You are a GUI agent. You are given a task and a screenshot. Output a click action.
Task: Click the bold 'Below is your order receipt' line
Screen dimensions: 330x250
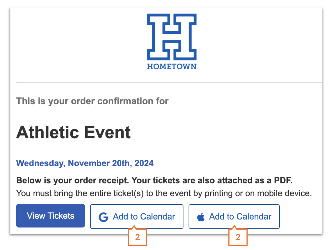coord(154,181)
